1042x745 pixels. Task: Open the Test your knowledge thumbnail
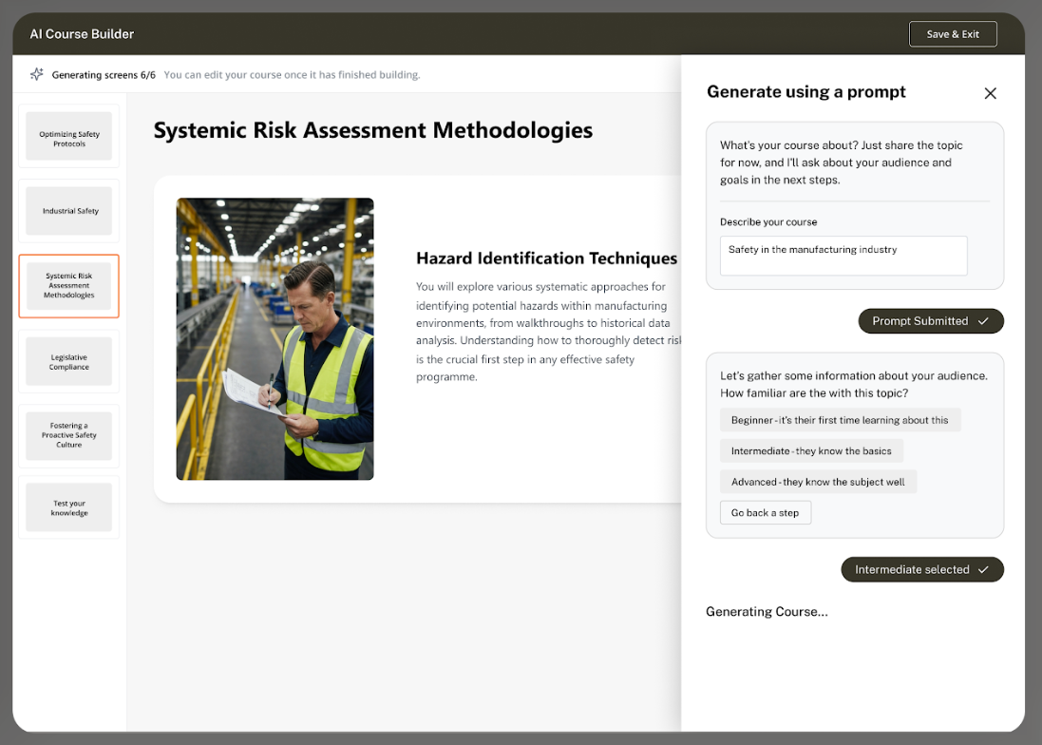69,507
